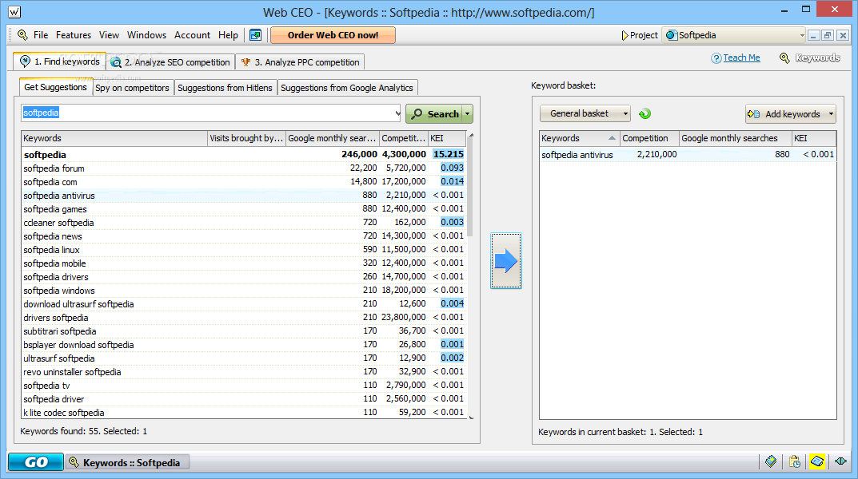The height and width of the screenshot is (479, 858).
Task: Select 'softpedia forum' keyword row
Action: pos(244,168)
